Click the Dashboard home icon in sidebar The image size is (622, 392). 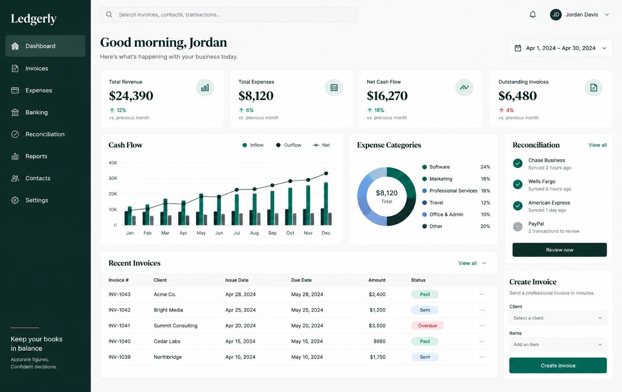(15, 46)
